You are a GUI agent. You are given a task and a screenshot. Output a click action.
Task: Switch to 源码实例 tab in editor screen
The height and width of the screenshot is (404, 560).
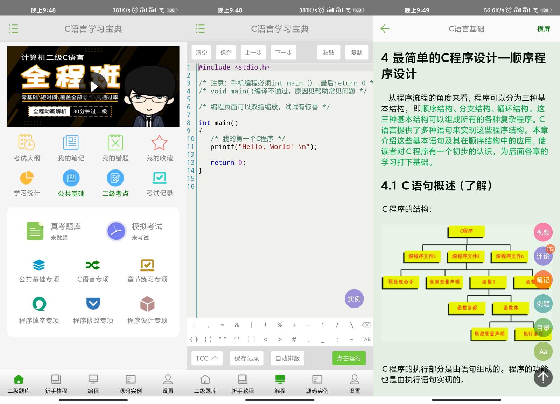[x=317, y=384]
